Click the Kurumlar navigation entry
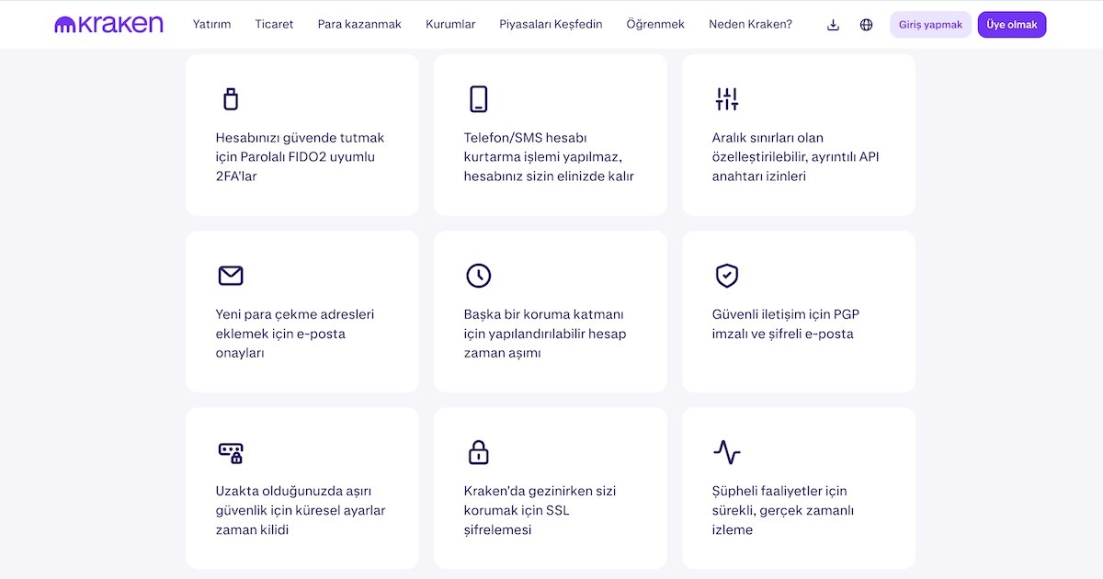Viewport: 1103px width, 579px height. point(450,24)
